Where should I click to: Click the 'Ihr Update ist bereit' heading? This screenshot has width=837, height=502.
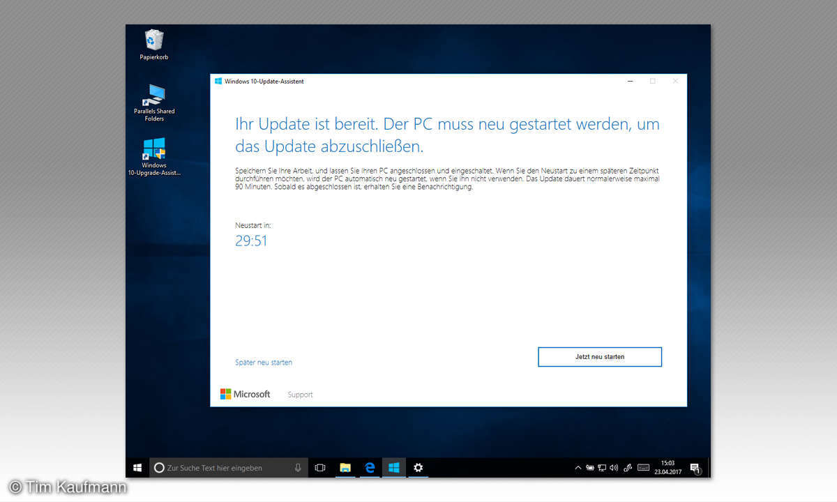coord(447,136)
